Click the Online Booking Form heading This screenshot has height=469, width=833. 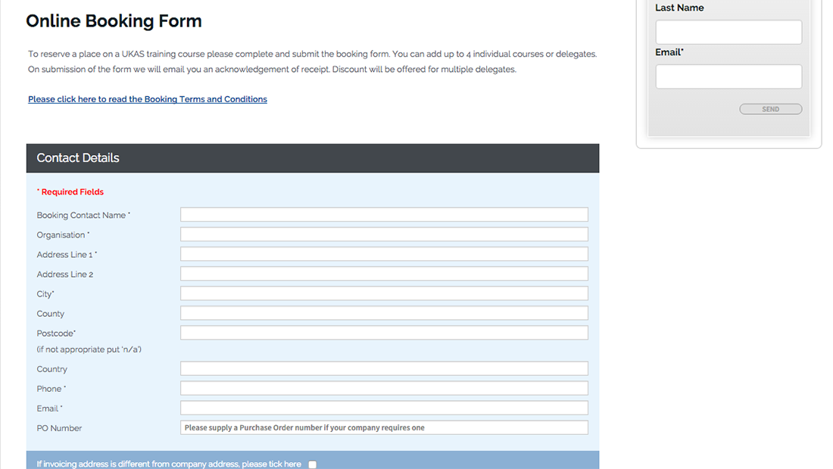point(114,20)
